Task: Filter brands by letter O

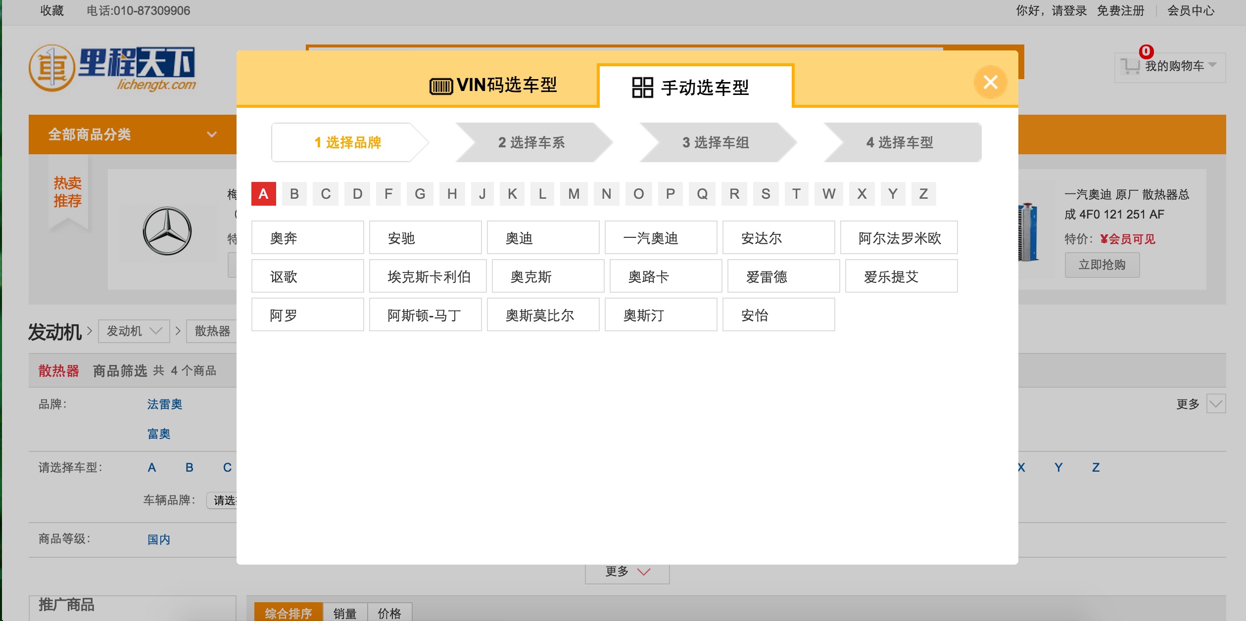Action: [x=638, y=194]
